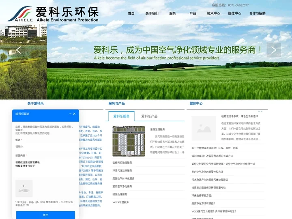Open the aerial facility service thumbnail
This screenshot has height=219, width=292.
point(129,141)
